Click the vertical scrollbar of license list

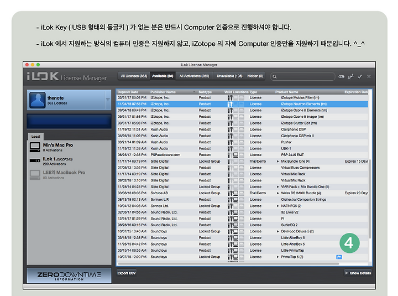click(x=370, y=199)
